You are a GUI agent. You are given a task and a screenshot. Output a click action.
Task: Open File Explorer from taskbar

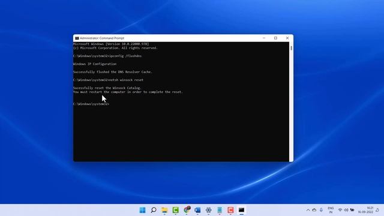164,210
